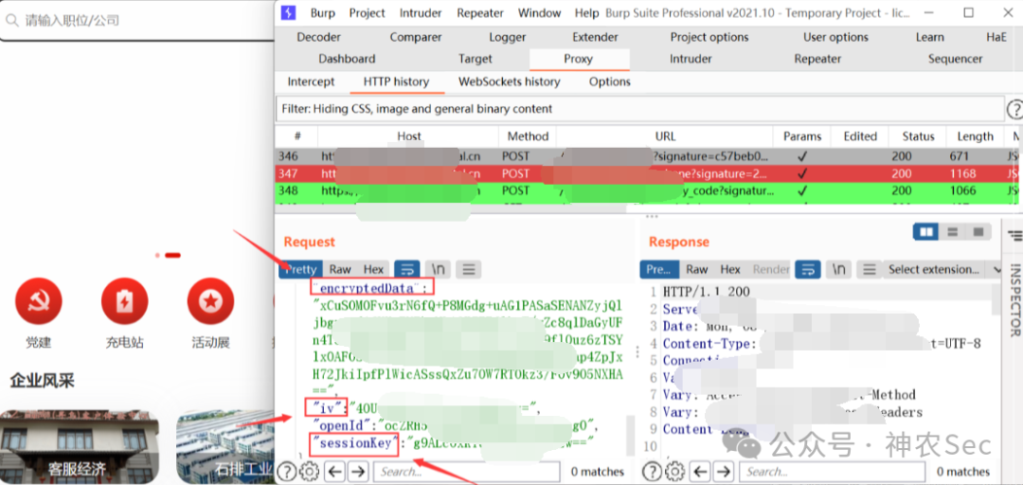Screen dimensions: 1023x485
Task: Toggle the \n button in Response pane
Action: [839, 269]
